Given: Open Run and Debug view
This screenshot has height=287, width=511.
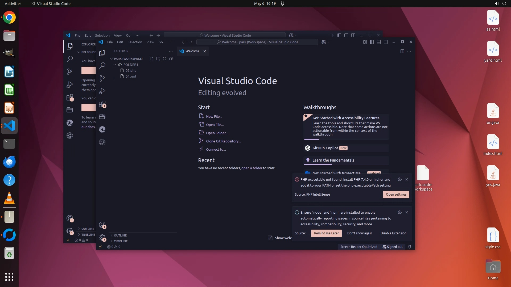Looking at the screenshot, I should click(102, 91).
